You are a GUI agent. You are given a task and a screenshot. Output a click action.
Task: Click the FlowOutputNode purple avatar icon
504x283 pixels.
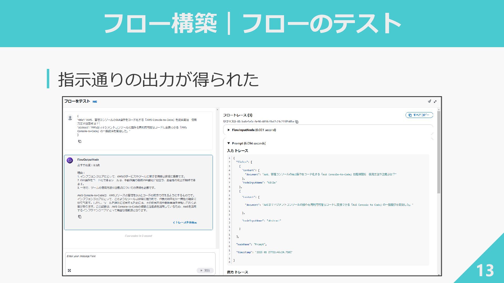pyautogui.click(x=70, y=160)
